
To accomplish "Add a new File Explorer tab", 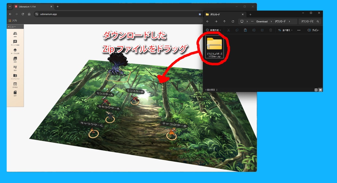I will [x=250, y=14].
